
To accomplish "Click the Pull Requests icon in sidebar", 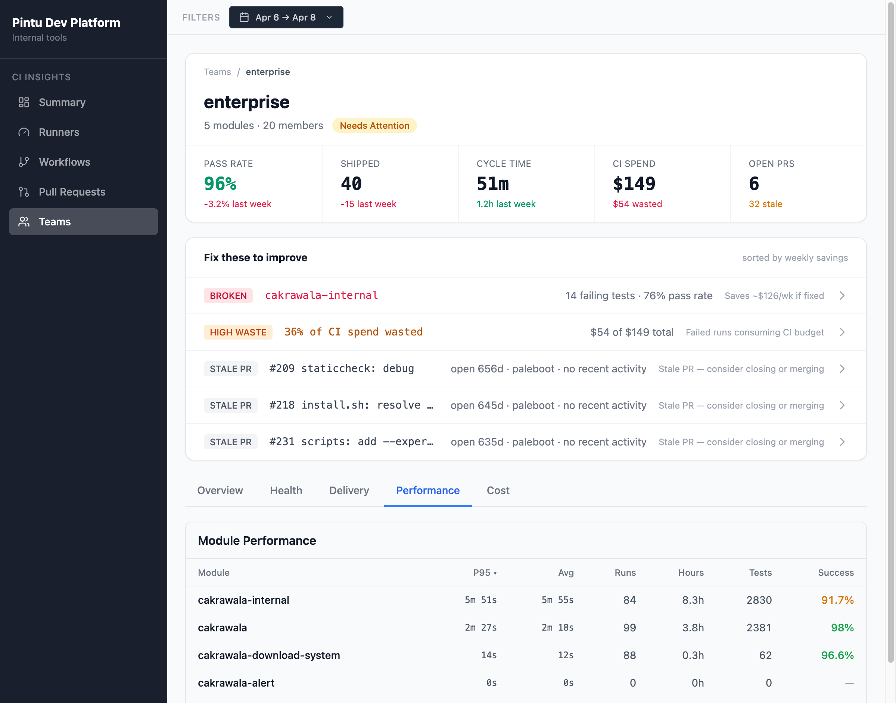I will click(24, 192).
